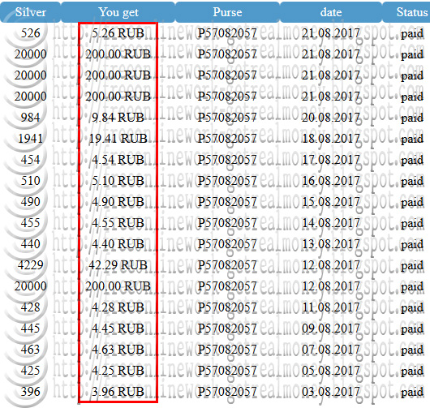
Task: Select the Silver value 455
Action: tap(31, 223)
